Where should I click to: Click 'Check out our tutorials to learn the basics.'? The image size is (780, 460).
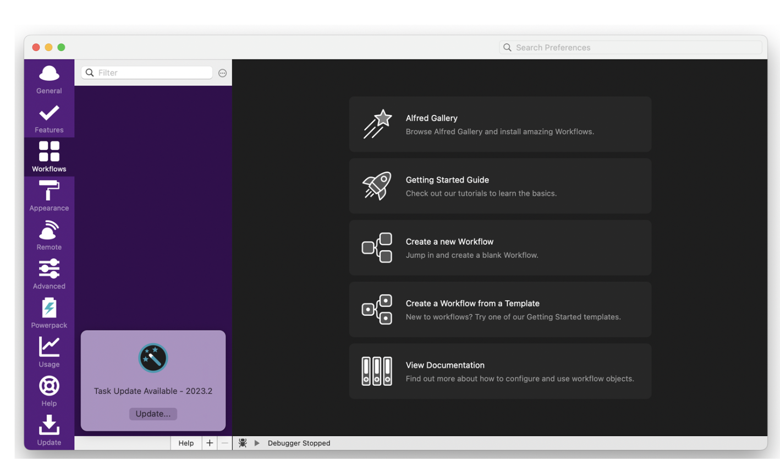point(481,193)
